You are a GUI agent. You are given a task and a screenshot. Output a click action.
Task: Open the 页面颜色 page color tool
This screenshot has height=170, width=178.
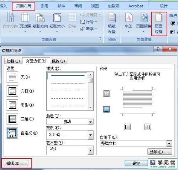tap(143, 22)
